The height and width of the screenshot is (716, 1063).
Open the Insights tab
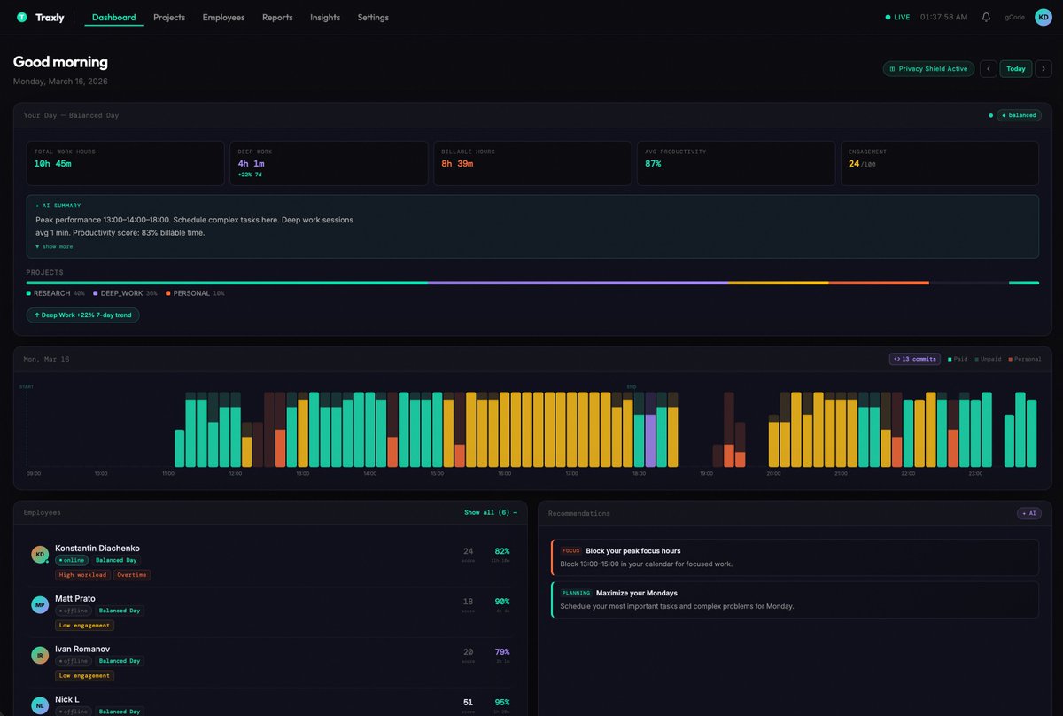(325, 17)
